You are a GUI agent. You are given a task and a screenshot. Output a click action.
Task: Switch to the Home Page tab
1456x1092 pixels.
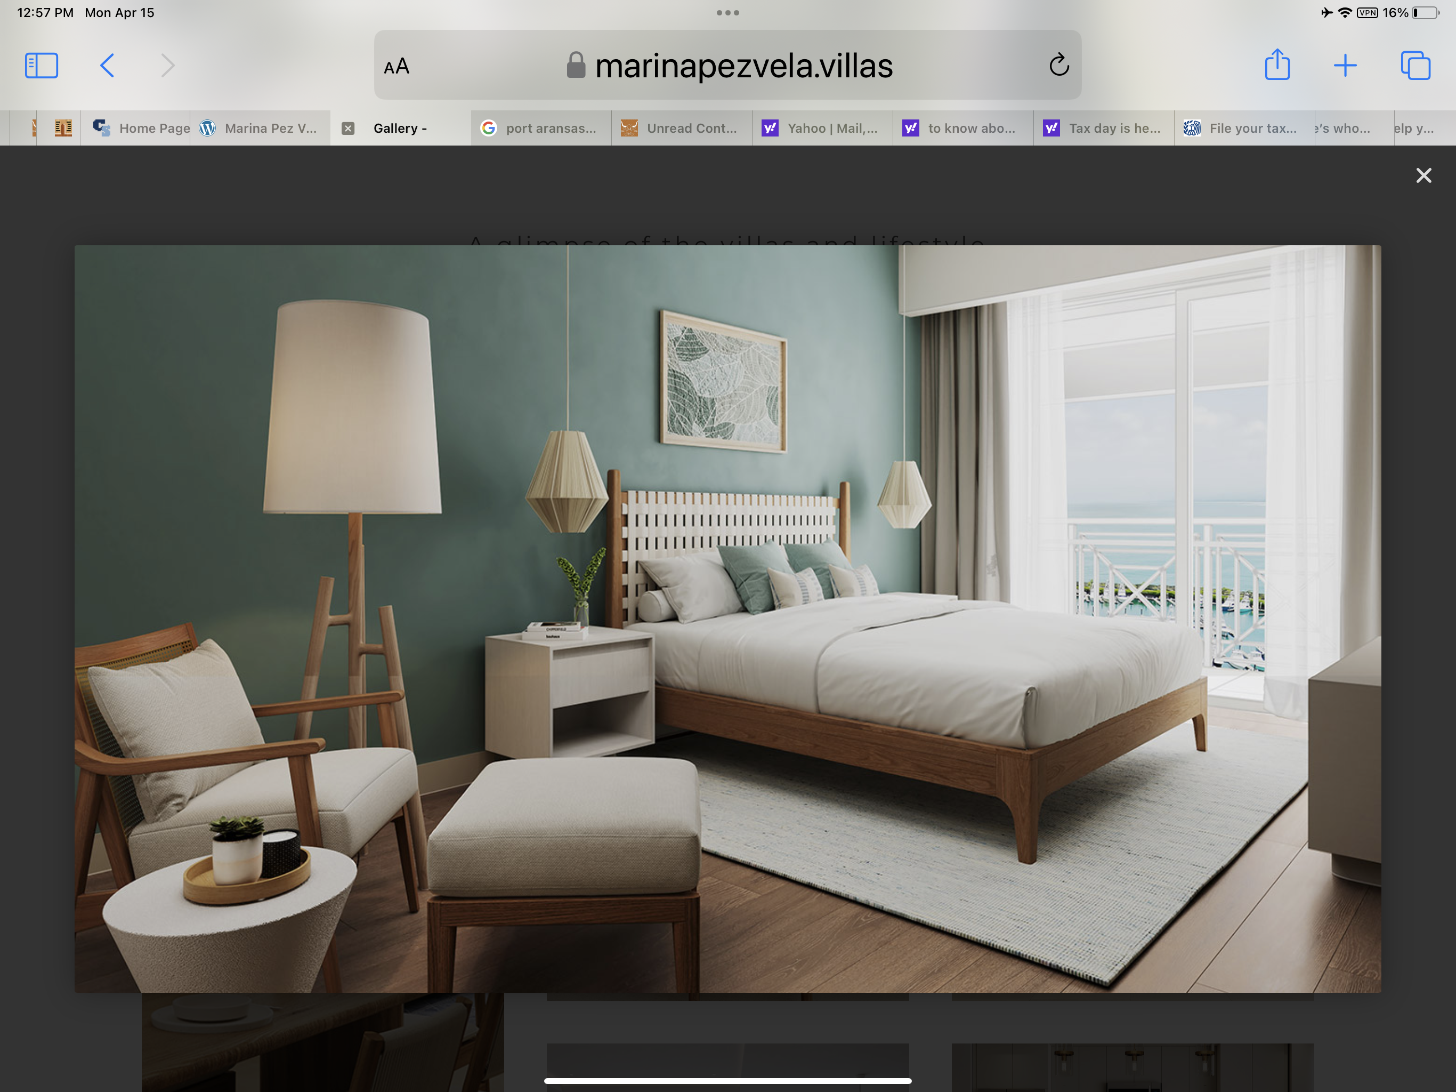tap(141, 129)
